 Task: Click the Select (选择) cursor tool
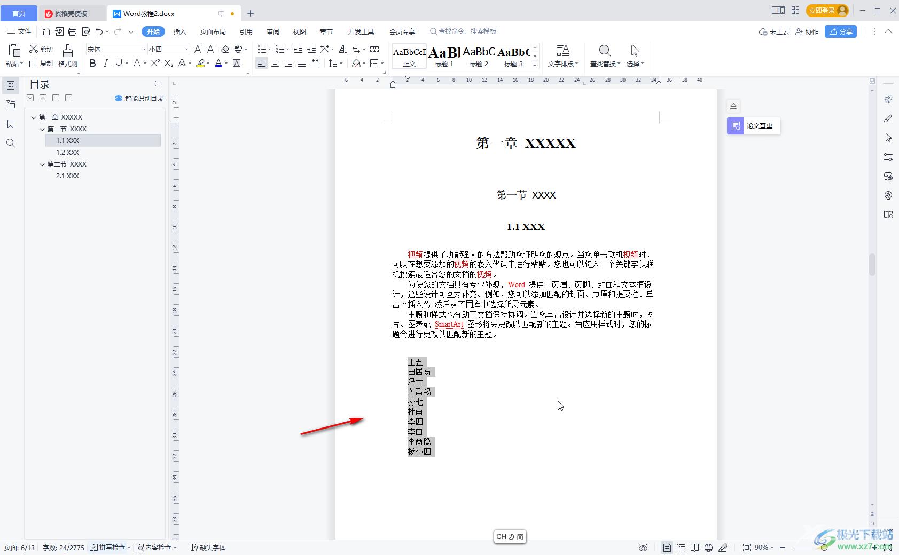635,55
